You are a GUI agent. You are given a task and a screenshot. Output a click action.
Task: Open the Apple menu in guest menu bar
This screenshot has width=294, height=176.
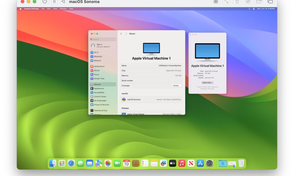(21, 9)
